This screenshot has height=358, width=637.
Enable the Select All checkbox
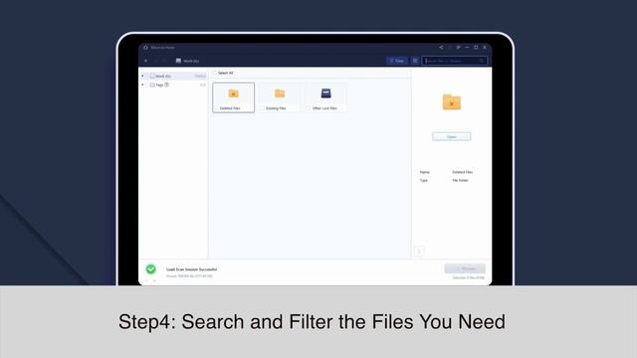[215, 73]
